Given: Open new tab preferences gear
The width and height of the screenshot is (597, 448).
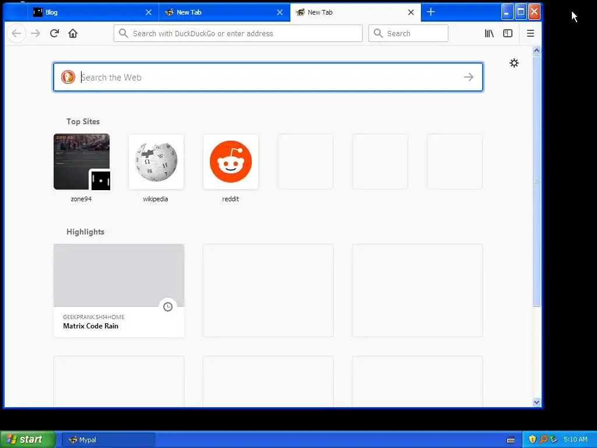Looking at the screenshot, I should point(514,63).
